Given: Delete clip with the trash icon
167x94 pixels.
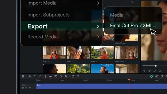Looking at the screenshot, I should [x=45, y=76].
